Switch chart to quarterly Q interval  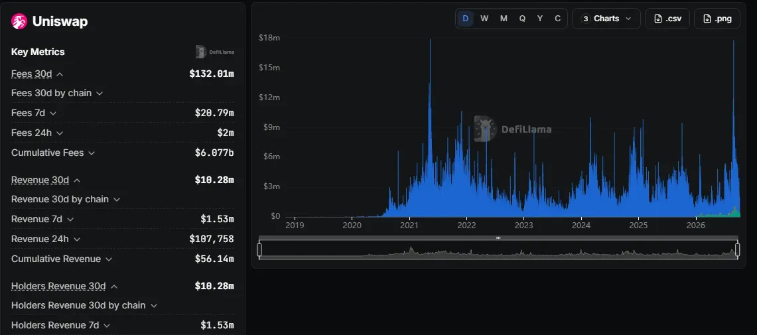(522, 19)
